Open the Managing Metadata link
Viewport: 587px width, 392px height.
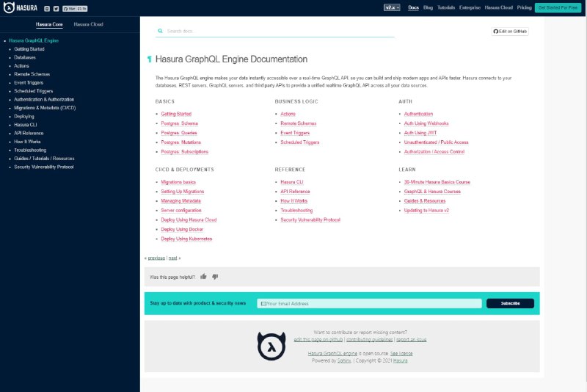click(181, 201)
